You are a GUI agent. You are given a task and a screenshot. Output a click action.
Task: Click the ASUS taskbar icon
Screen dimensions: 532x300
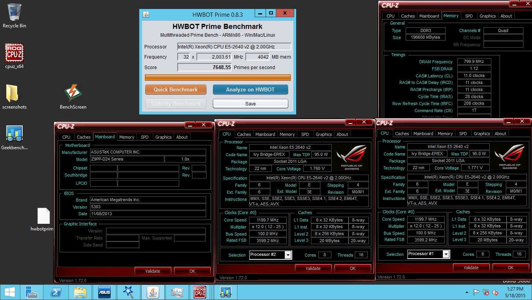(x=104, y=292)
